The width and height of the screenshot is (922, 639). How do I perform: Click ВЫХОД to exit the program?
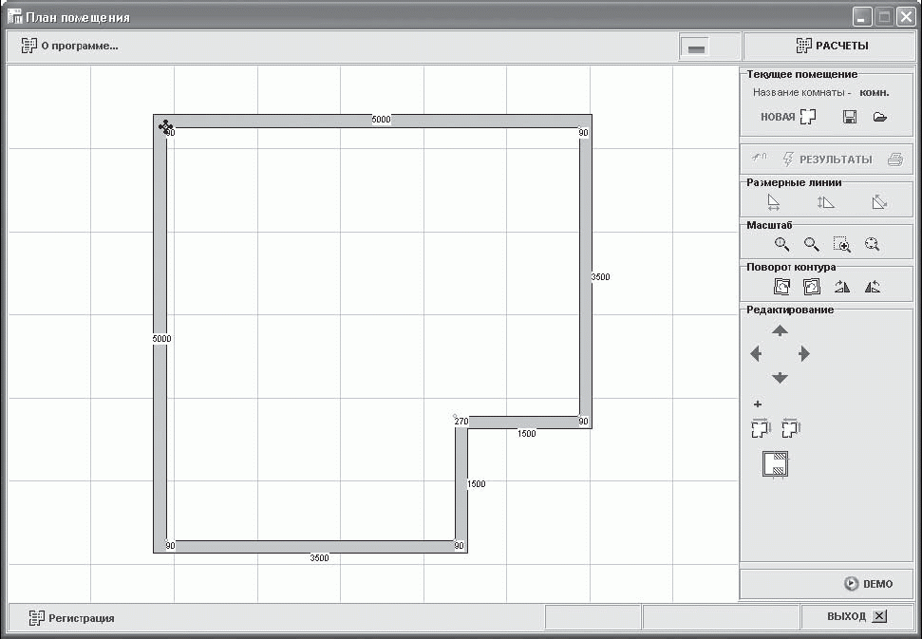[x=856, y=616]
